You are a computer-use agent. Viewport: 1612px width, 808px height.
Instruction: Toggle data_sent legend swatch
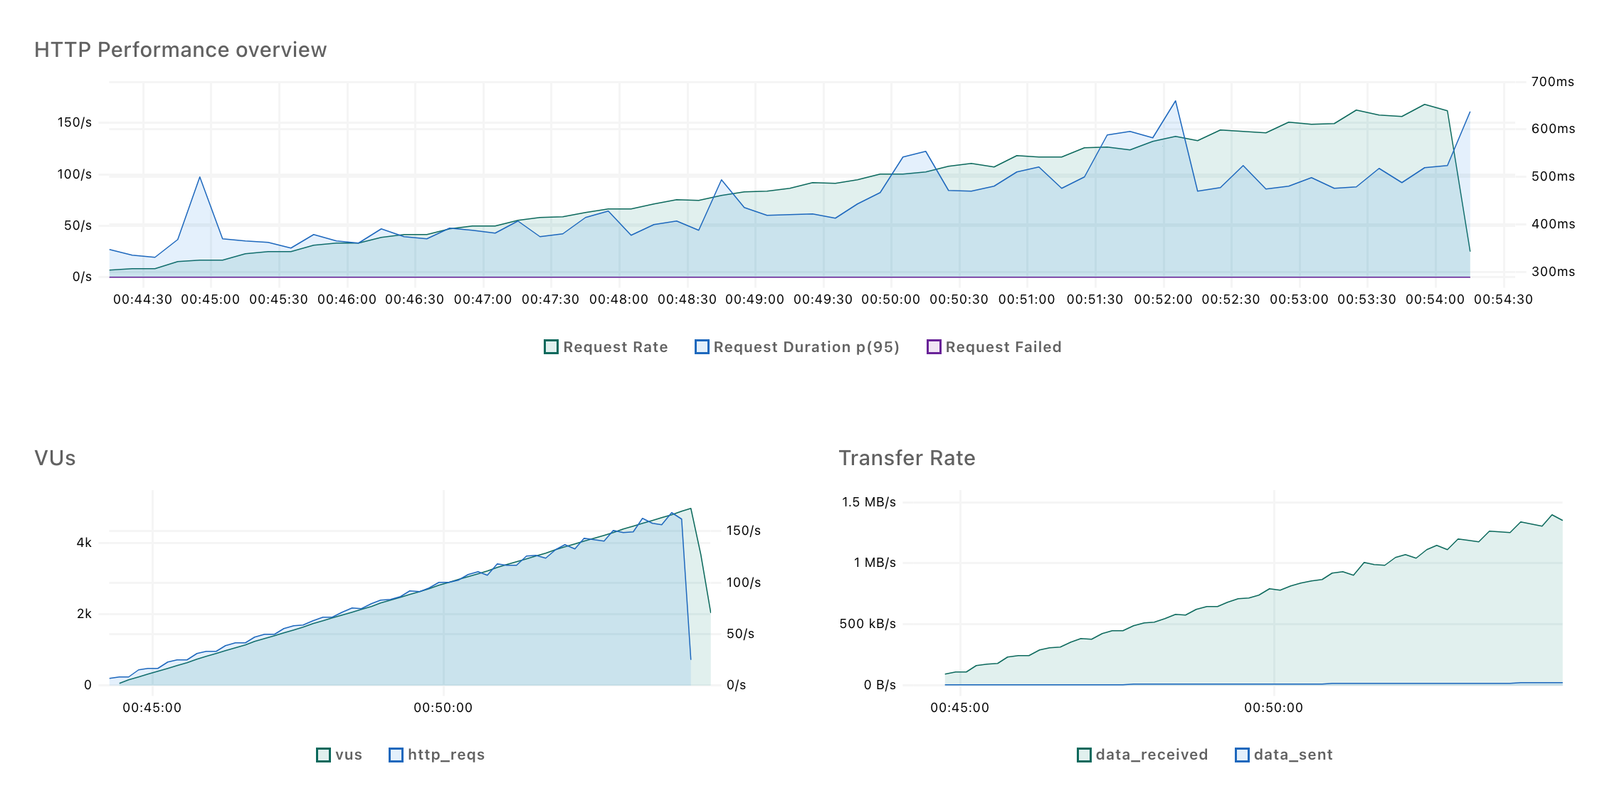click(1242, 755)
